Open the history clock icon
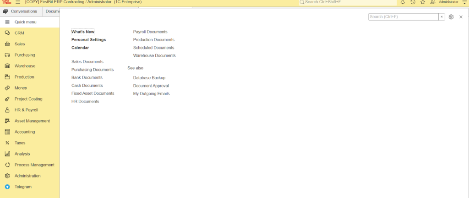 (x=413, y=2)
